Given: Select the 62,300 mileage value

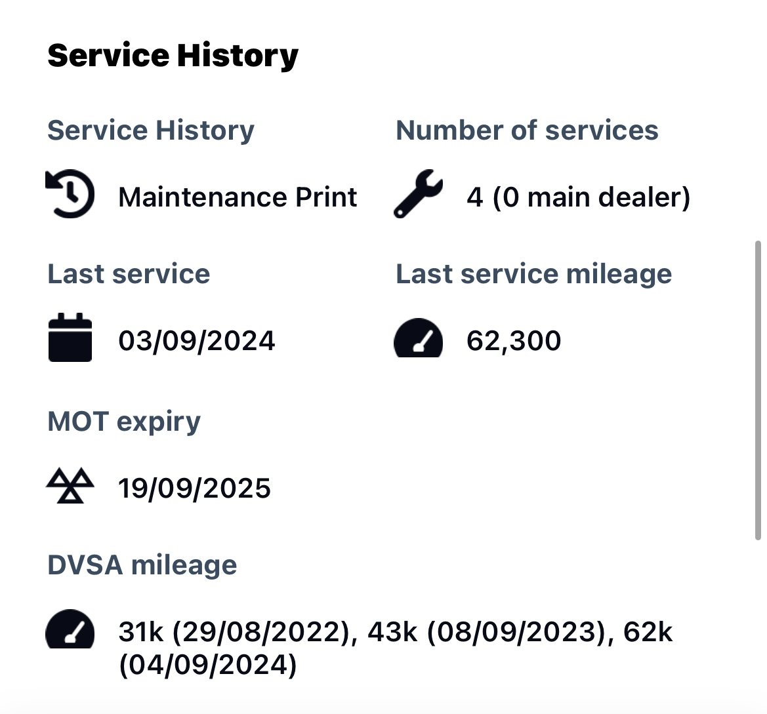Looking at the screenshot, I should [x=514, y=341].
